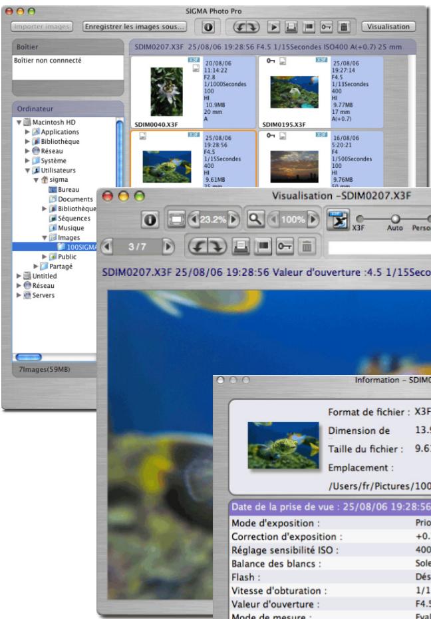
Task: Click vertical scrollbar in folder tree
Action: (x=120, y=154)
